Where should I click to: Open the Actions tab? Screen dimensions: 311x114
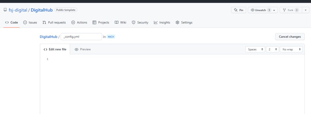(x=79, y=22)
